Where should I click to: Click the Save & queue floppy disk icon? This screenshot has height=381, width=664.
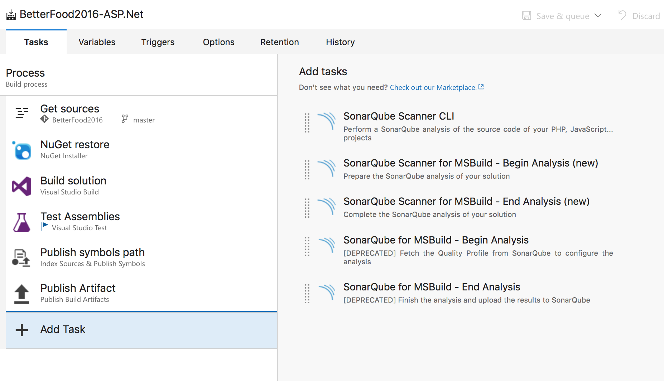coord(526,15)
